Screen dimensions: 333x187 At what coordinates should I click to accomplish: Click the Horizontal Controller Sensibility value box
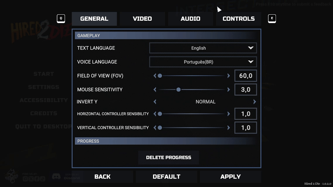pyautogui.click(x=246, y=114)
